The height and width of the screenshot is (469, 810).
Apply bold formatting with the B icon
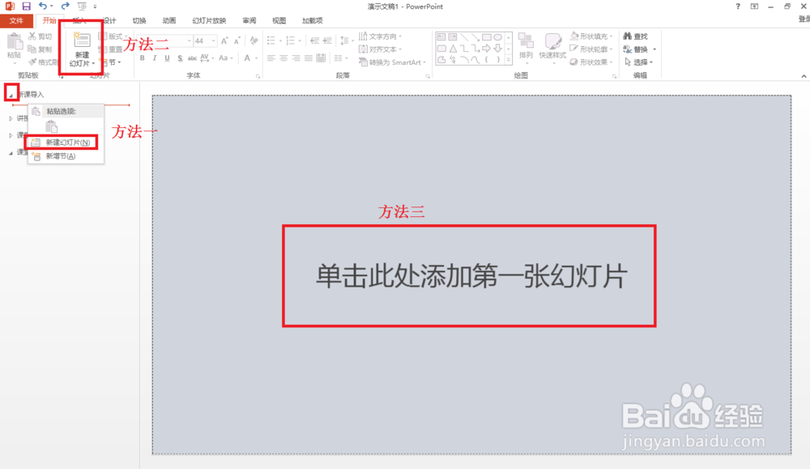click(143, 58)
